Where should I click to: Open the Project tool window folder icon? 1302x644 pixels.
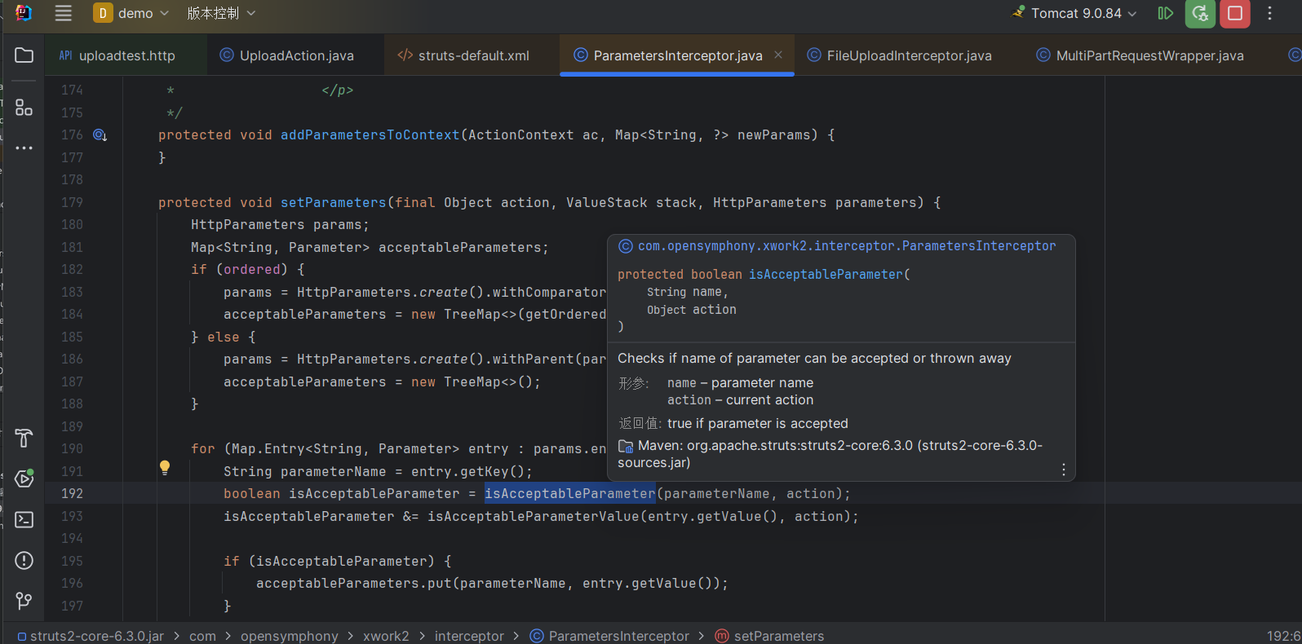24,55
